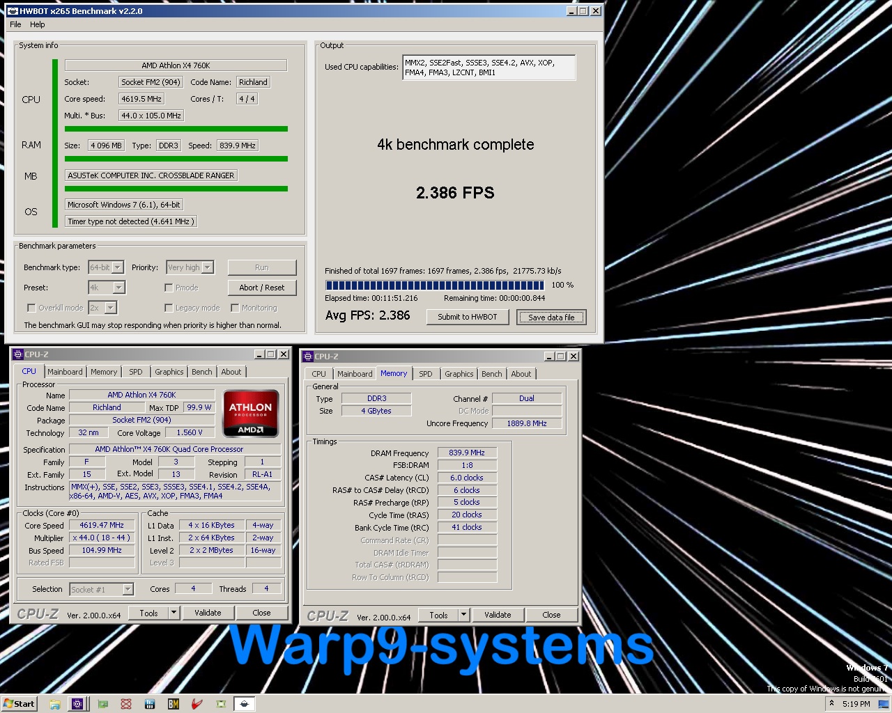892x713 pixels.
Task: Click the HWBOT x265 taskbar button
Action: 244,704
